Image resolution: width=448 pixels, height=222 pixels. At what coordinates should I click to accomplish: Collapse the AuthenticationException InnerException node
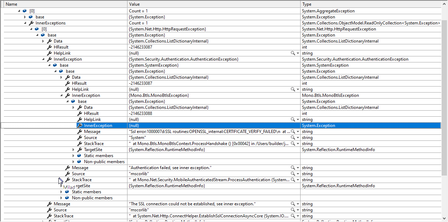[x=43, y=59]
